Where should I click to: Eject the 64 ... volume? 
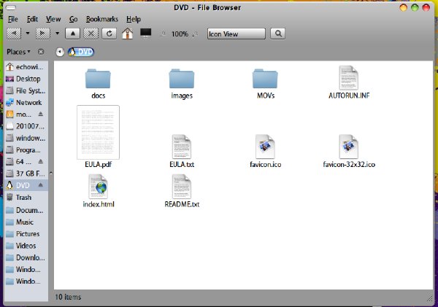[x=40, y=162]
